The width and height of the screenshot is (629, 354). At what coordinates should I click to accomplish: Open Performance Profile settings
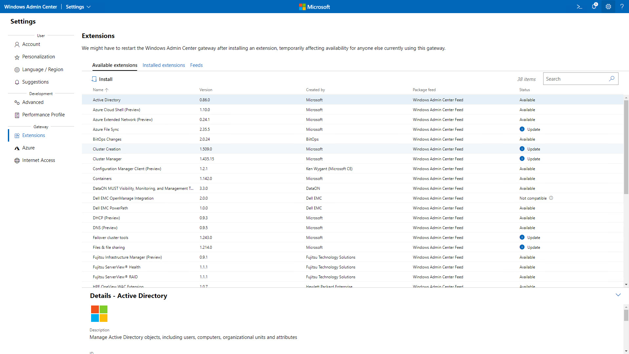[x=44, y=115]
